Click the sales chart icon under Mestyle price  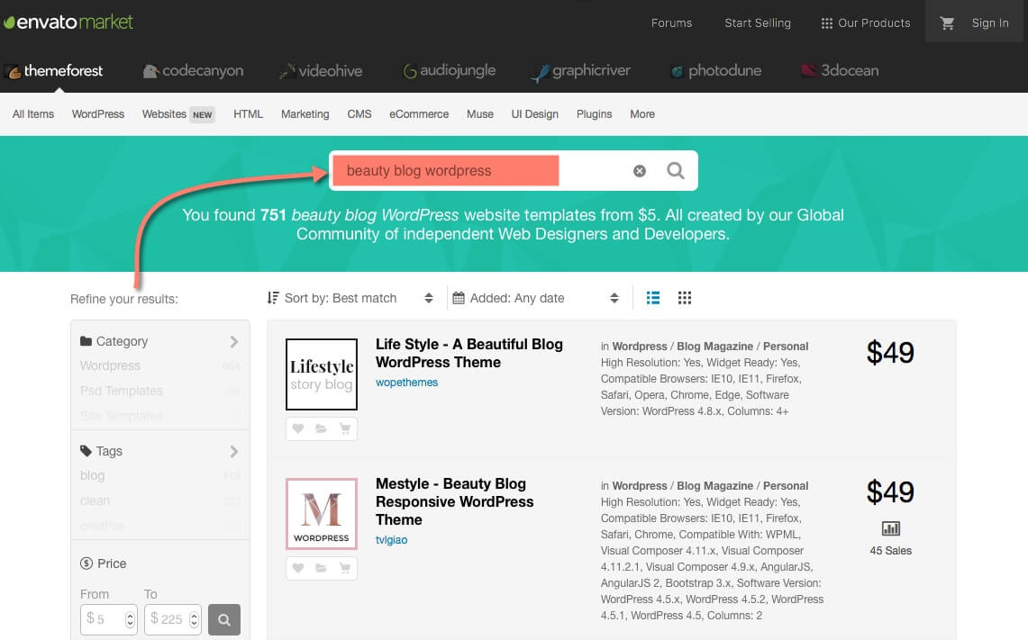click(890, 528)
